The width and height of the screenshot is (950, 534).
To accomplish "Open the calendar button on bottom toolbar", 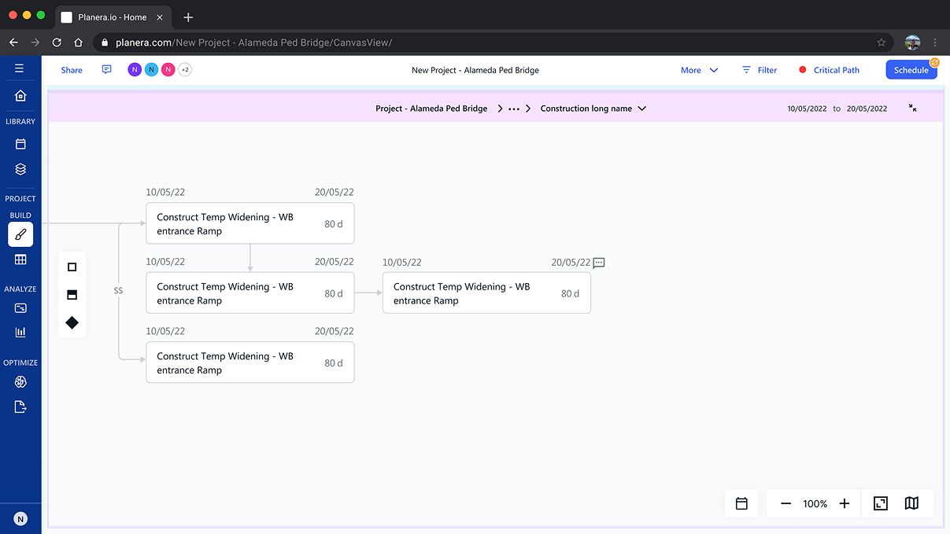I will pyautogui.click(x=741, y=503).
